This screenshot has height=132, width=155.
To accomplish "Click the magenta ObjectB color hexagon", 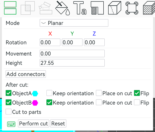I will 35,103.
